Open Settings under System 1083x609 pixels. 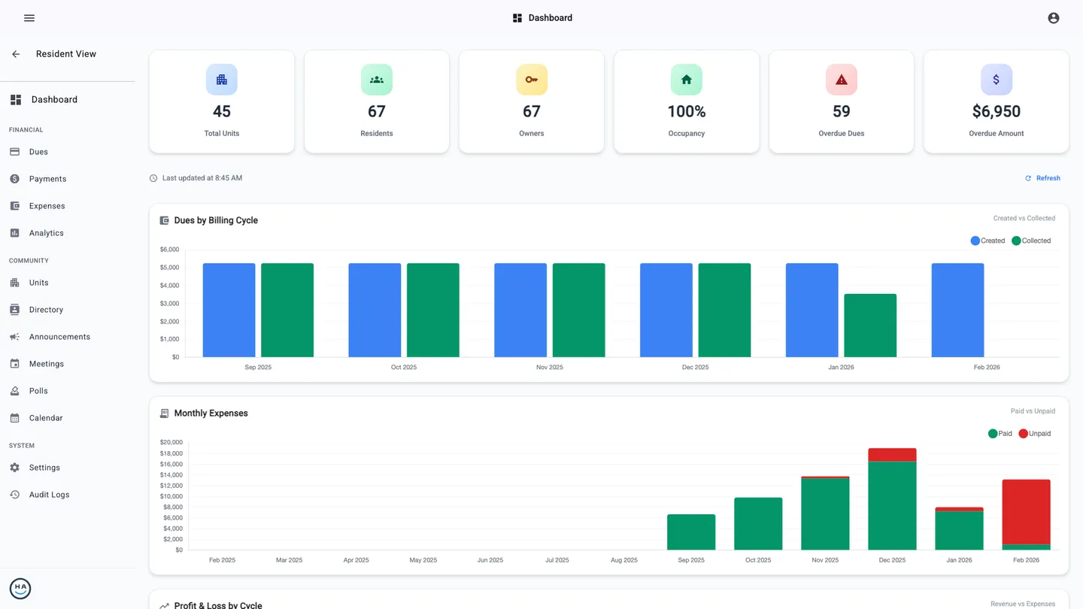[68, 468]
